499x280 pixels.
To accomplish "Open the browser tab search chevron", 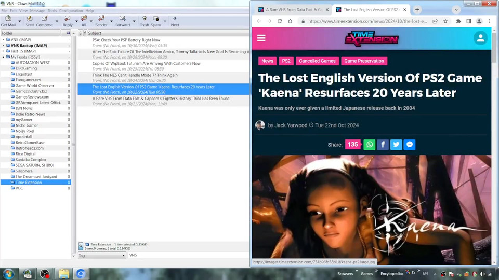I will coord(456,10).
